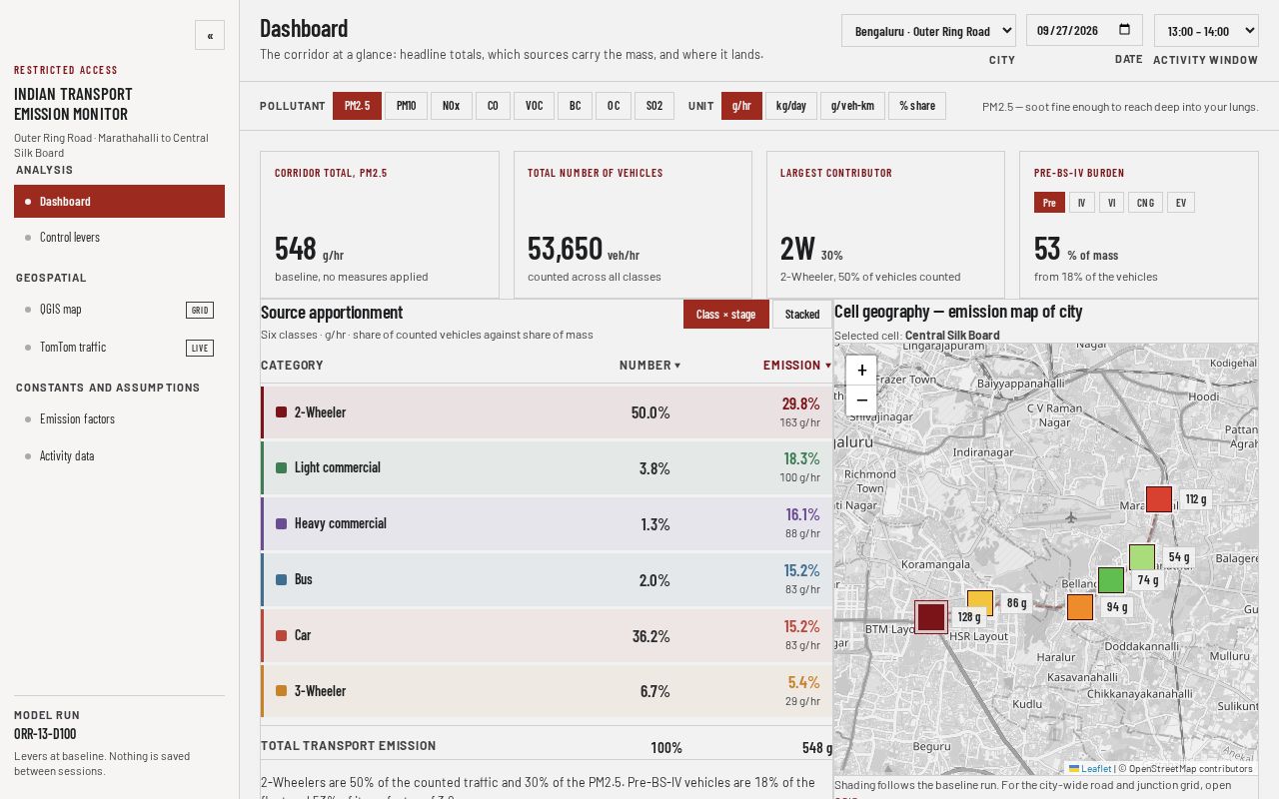Viewport: 1279px width, 799px height.
Task: Go to QGIS map page
Action: point(119,310)
